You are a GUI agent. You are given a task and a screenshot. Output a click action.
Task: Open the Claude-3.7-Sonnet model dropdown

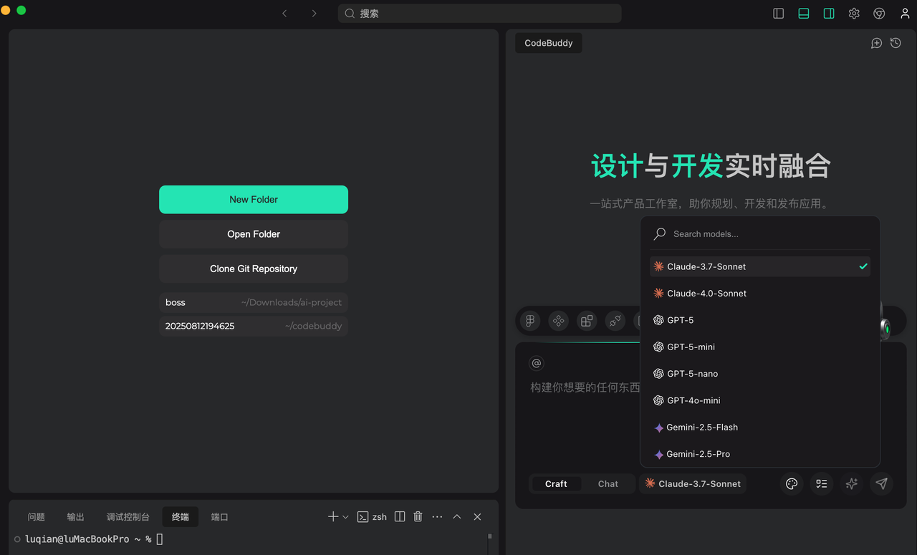692,484
